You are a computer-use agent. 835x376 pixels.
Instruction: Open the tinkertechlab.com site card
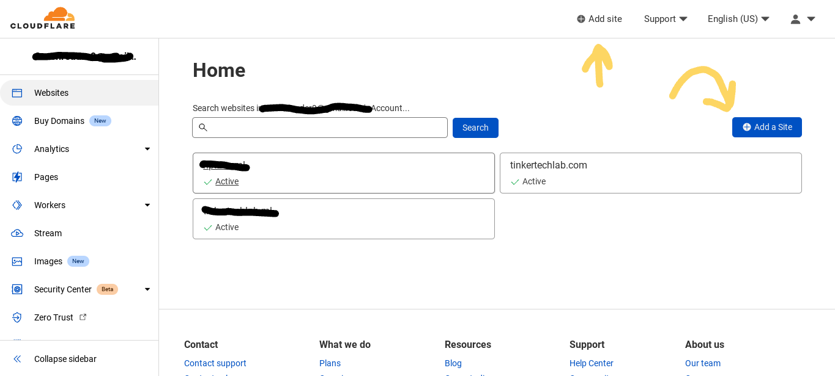(650, 173)
